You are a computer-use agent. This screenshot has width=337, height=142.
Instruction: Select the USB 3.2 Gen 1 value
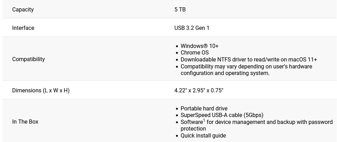[192, 28]
